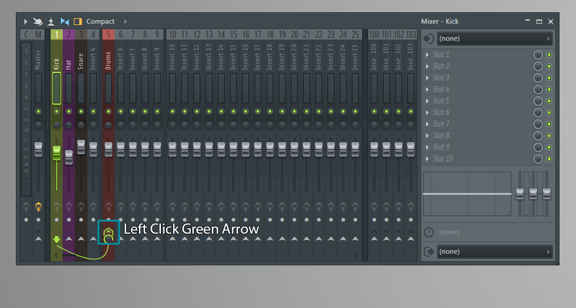Click the green send arrow on Drums track
Screen dimensions: 576x308
[x=108, y=232]
